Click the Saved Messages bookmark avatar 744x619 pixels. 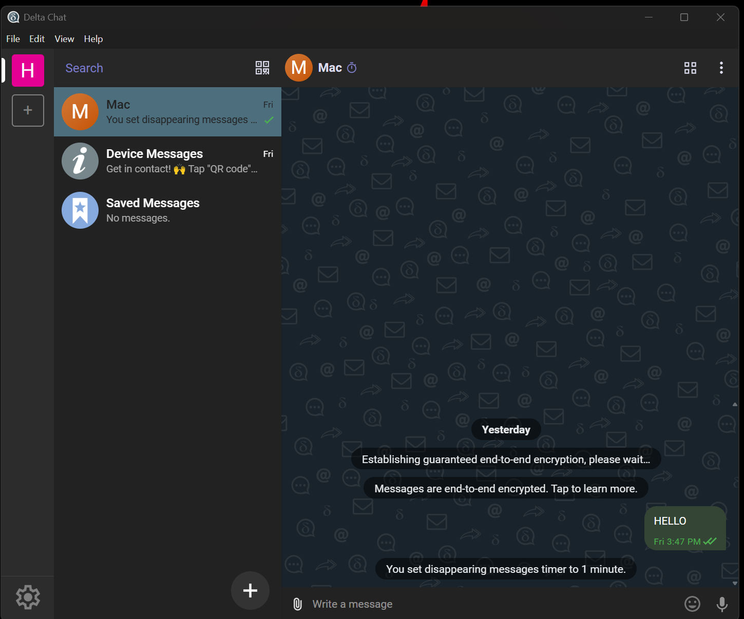[x=80, y=210]
